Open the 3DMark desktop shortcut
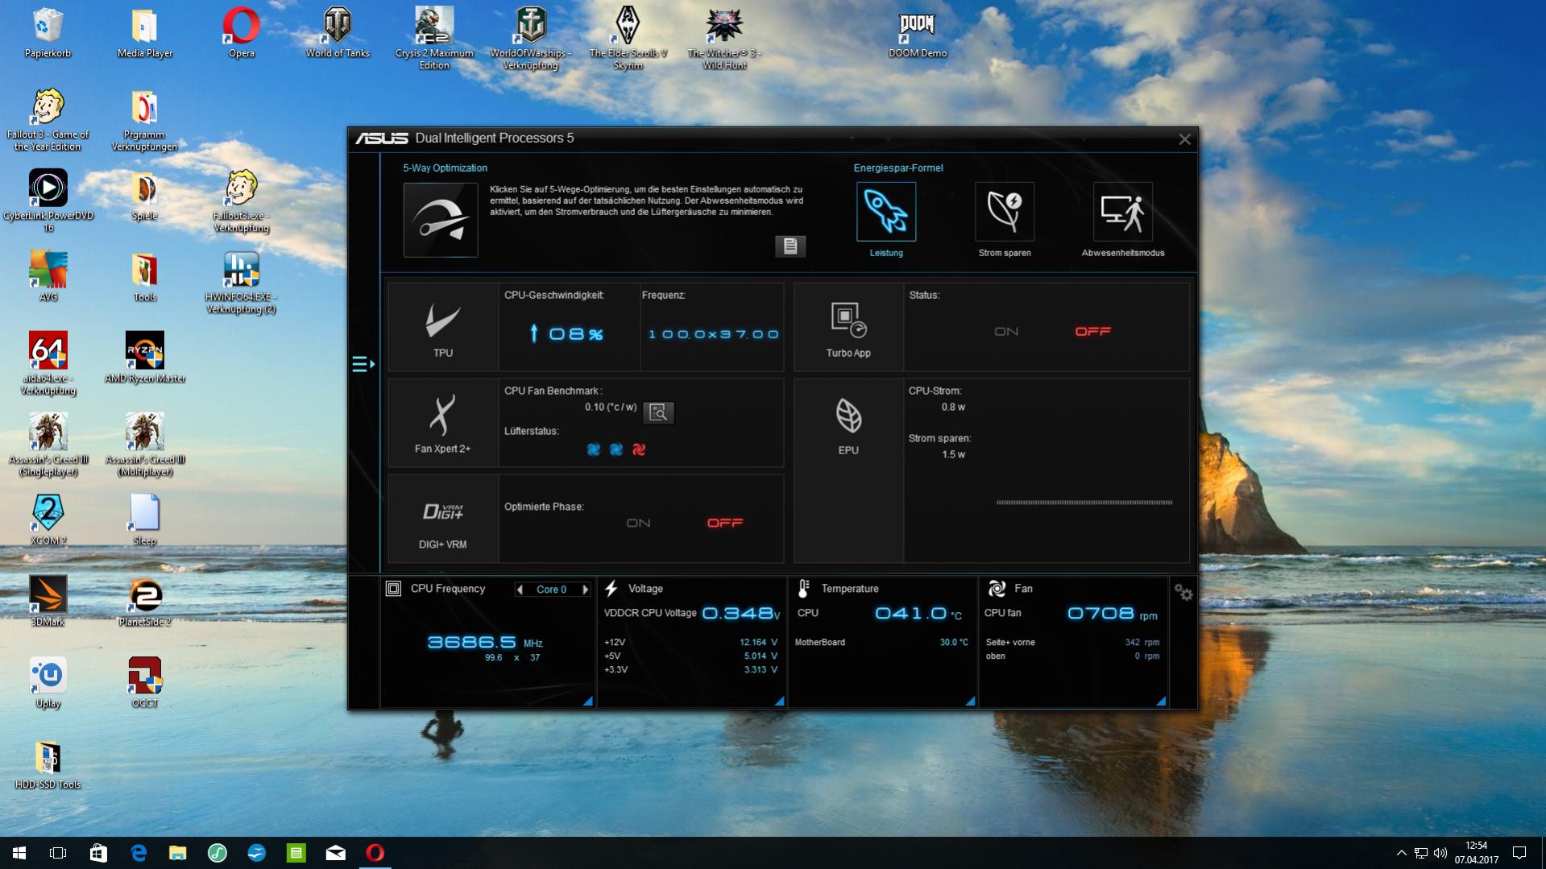Screen dimensions: 1546x869 [48, 601]
